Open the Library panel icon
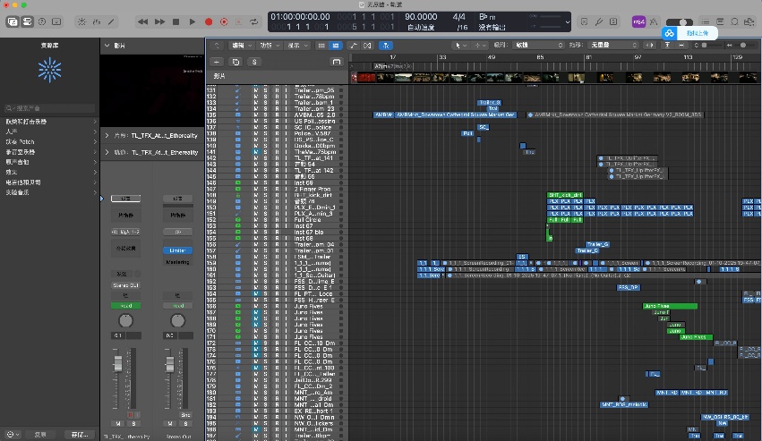The image size is (762, 441). [x=13, y=21]
